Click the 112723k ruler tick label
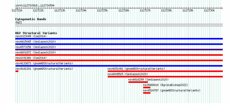230x103 pixels. [x=60, y=10]
